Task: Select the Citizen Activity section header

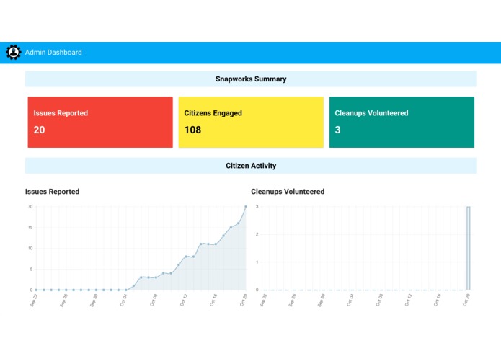Action: [251, 166]
